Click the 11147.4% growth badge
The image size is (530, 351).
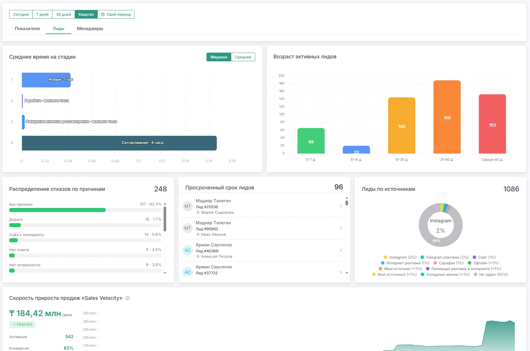pos(22,325)
